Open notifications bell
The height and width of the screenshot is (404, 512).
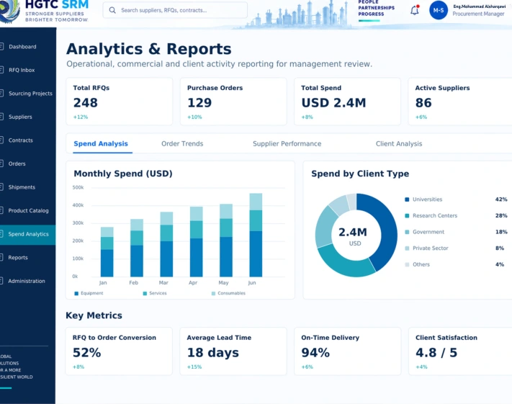coord(415,10)
